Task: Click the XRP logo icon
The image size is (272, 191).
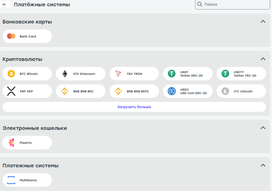Action: (x=11, y=91)
